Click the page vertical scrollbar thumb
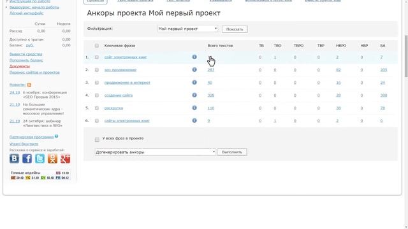 406,56
